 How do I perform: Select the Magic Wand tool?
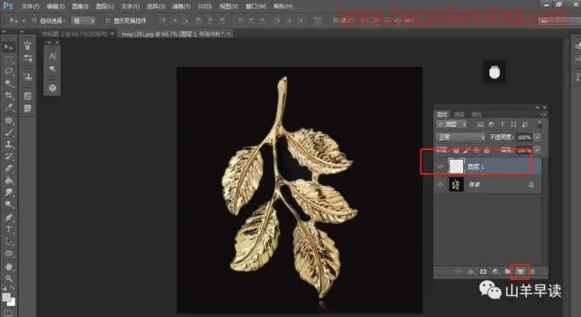pos(8,83)
